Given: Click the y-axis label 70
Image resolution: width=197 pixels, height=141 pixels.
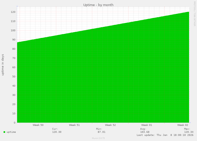Looking at the screenshot, I should (14, 58).
